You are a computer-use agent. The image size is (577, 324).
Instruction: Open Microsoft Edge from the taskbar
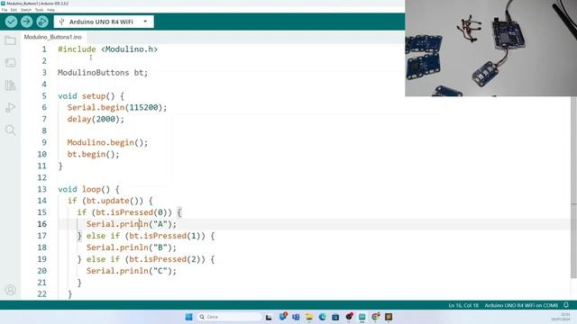pos(323,317)
